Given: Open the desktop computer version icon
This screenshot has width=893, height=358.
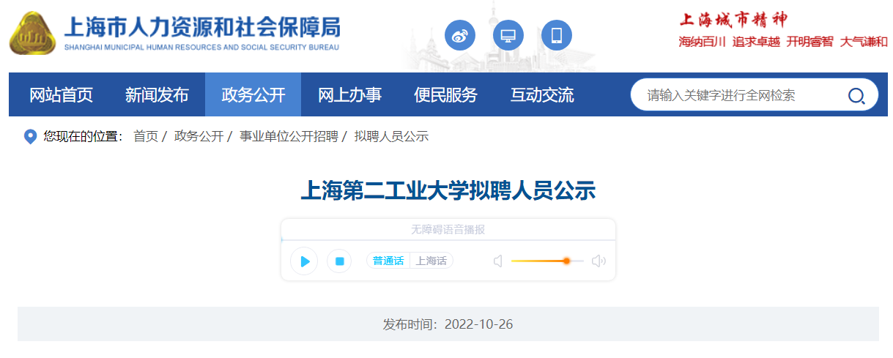Looking at the screenshot, I should [508, 35].
